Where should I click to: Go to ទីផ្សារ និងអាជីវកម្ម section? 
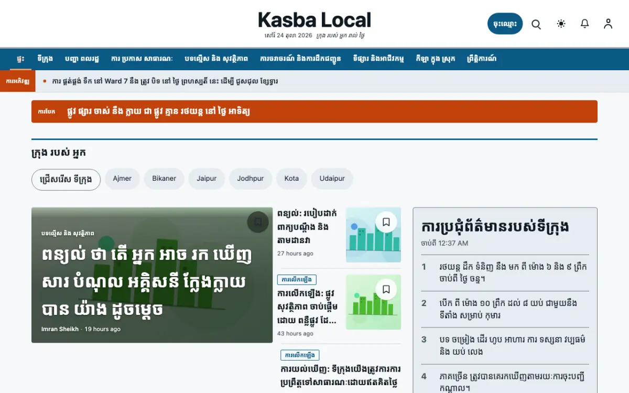click(378, 59)
